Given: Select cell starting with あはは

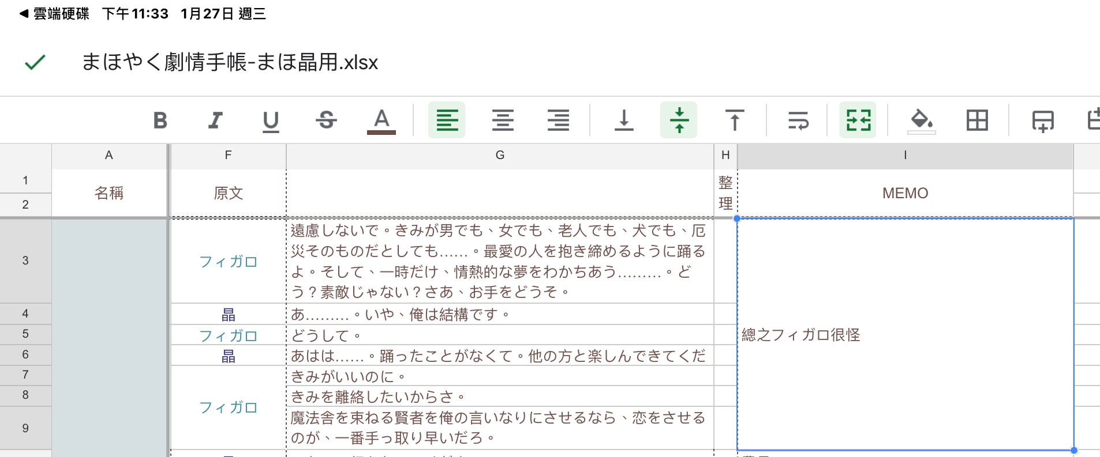Looking at the screenshot, I should tap(500, 355).
